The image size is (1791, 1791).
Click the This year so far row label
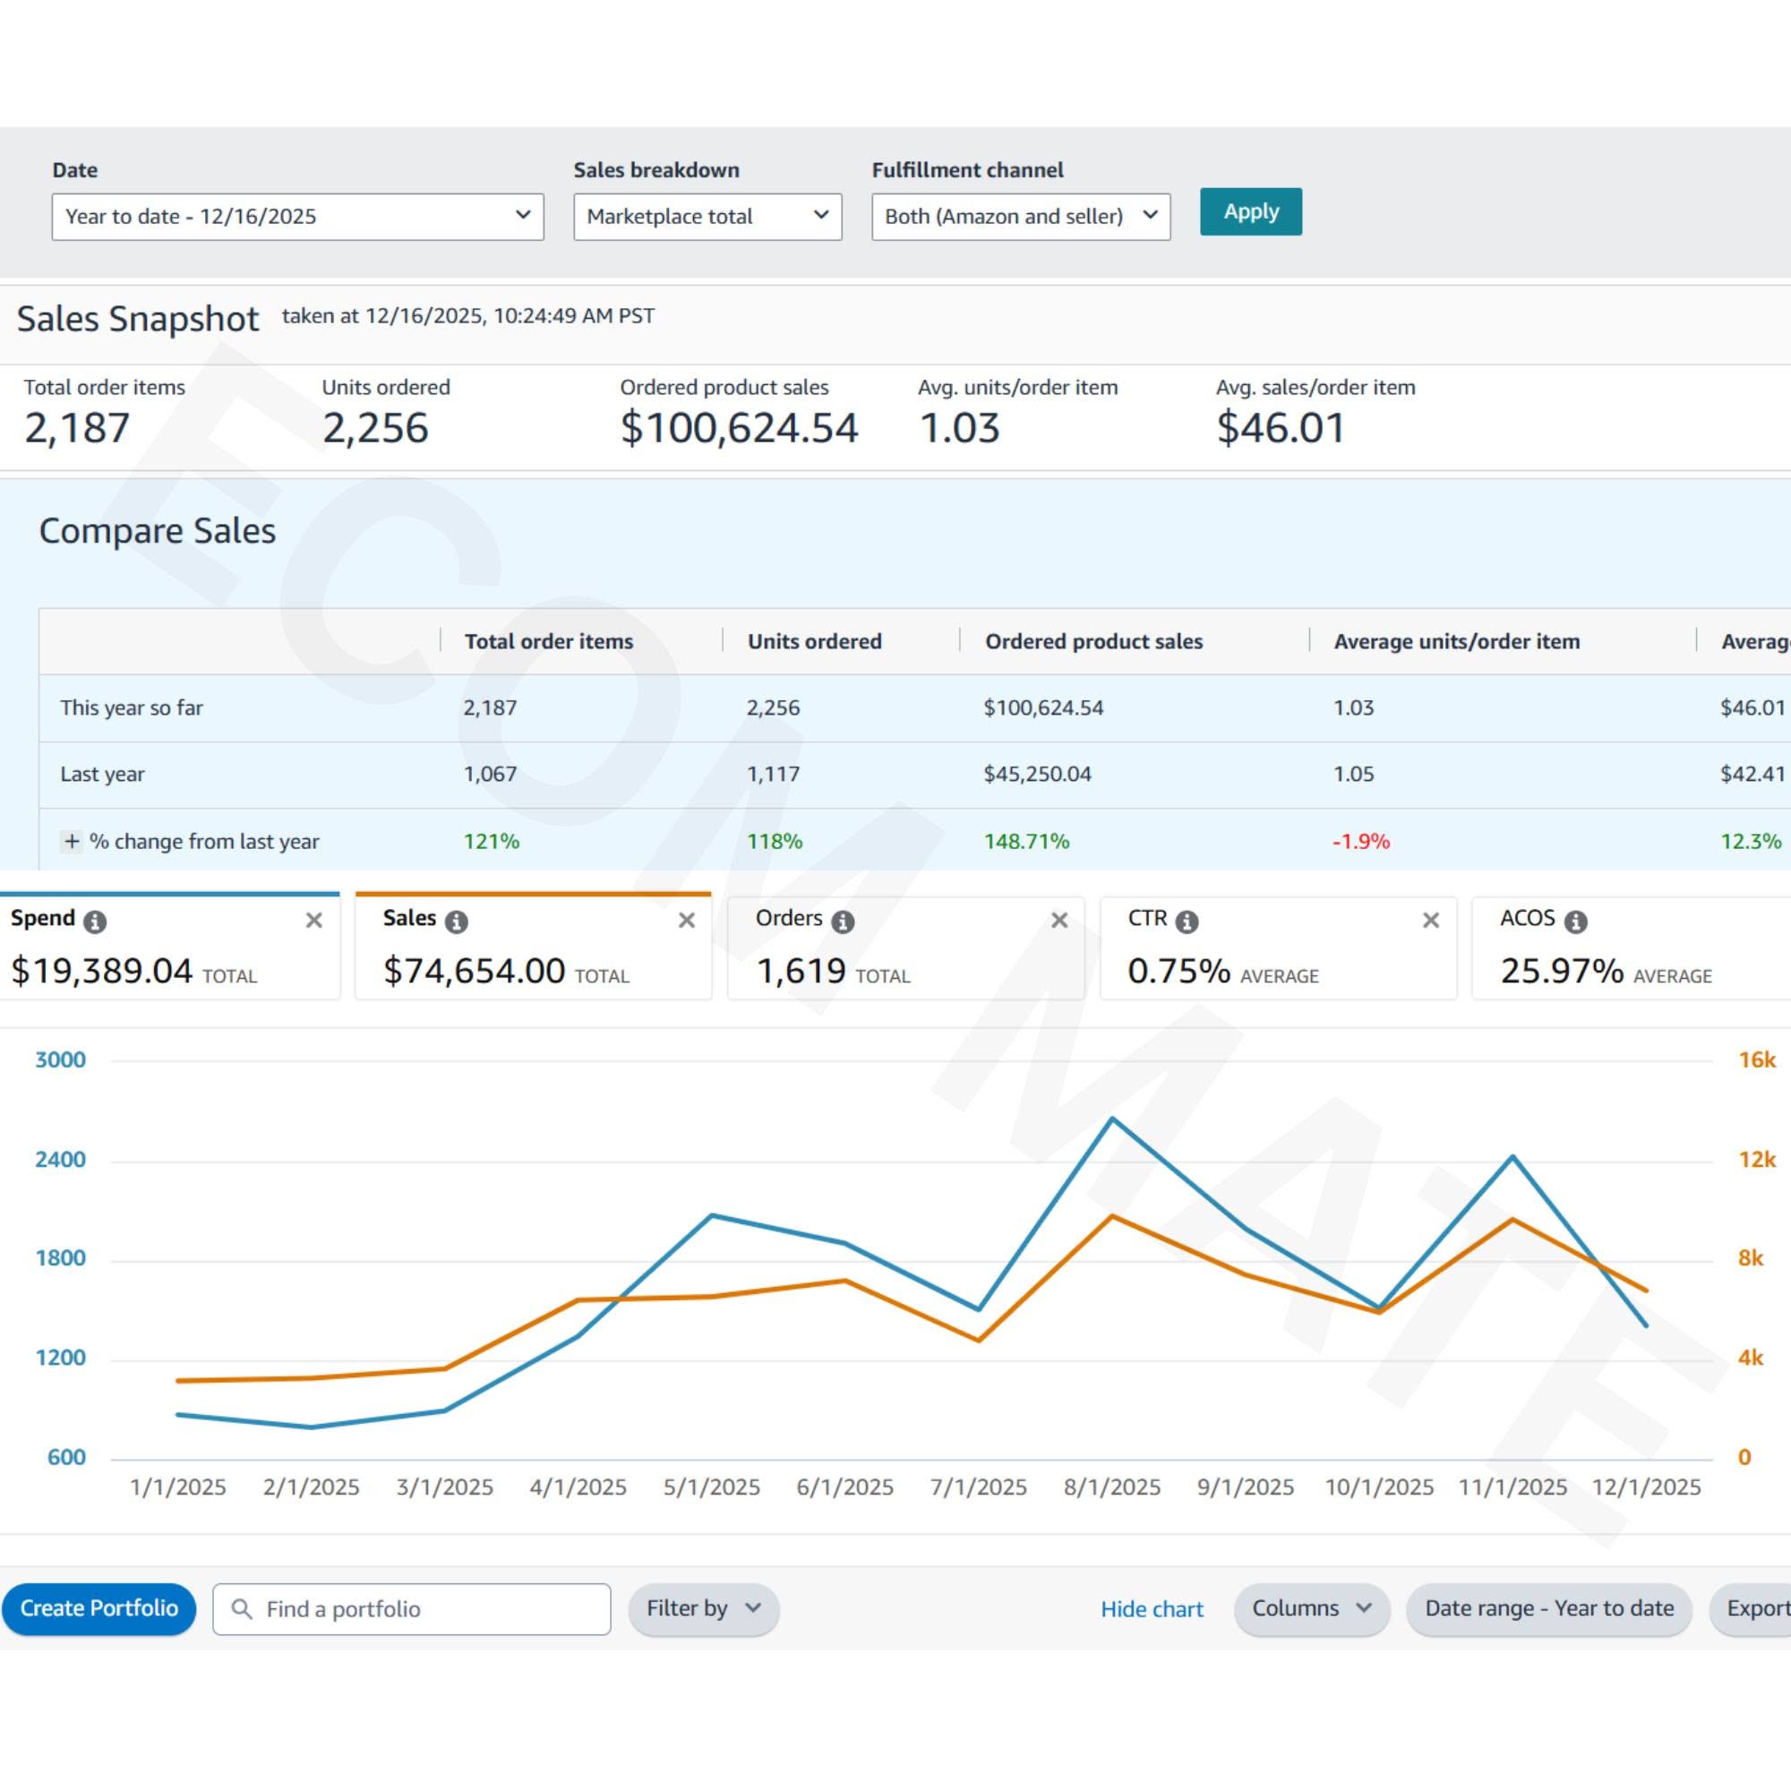click(132, 708)
